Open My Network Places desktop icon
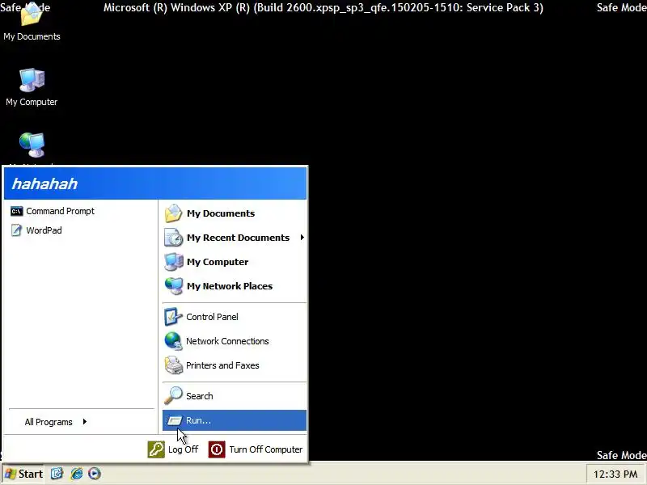Image resolution: width=647 pixels, height=485 pixels. point(32,145)
